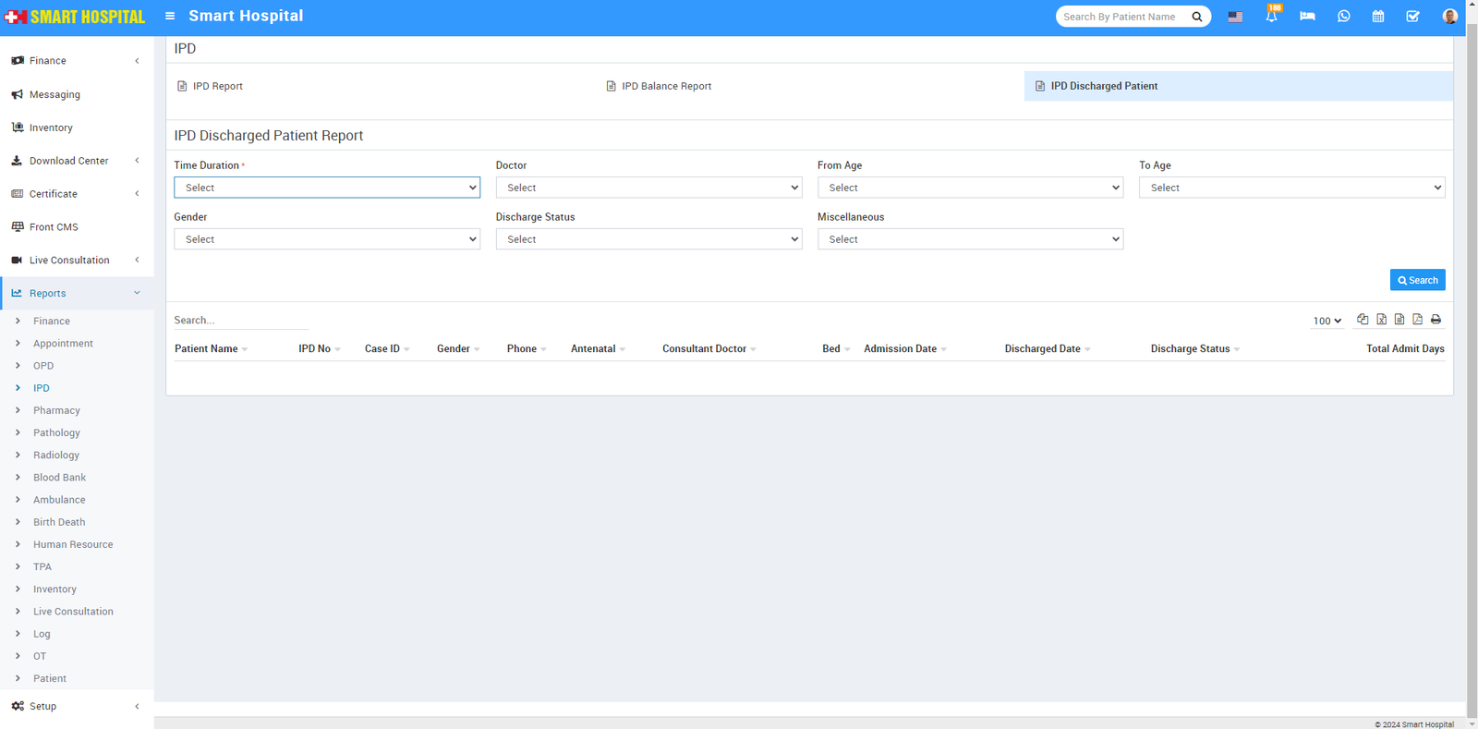Export table as PDF

[x=1417, y=320]
